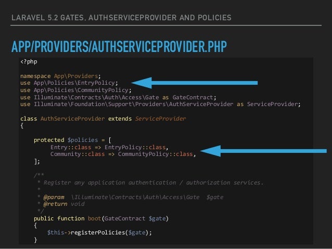The image size is (332, 249).
Task: Click the 'use App\Policies\EntryPolicy;' line
Action: tap(69, 83)
